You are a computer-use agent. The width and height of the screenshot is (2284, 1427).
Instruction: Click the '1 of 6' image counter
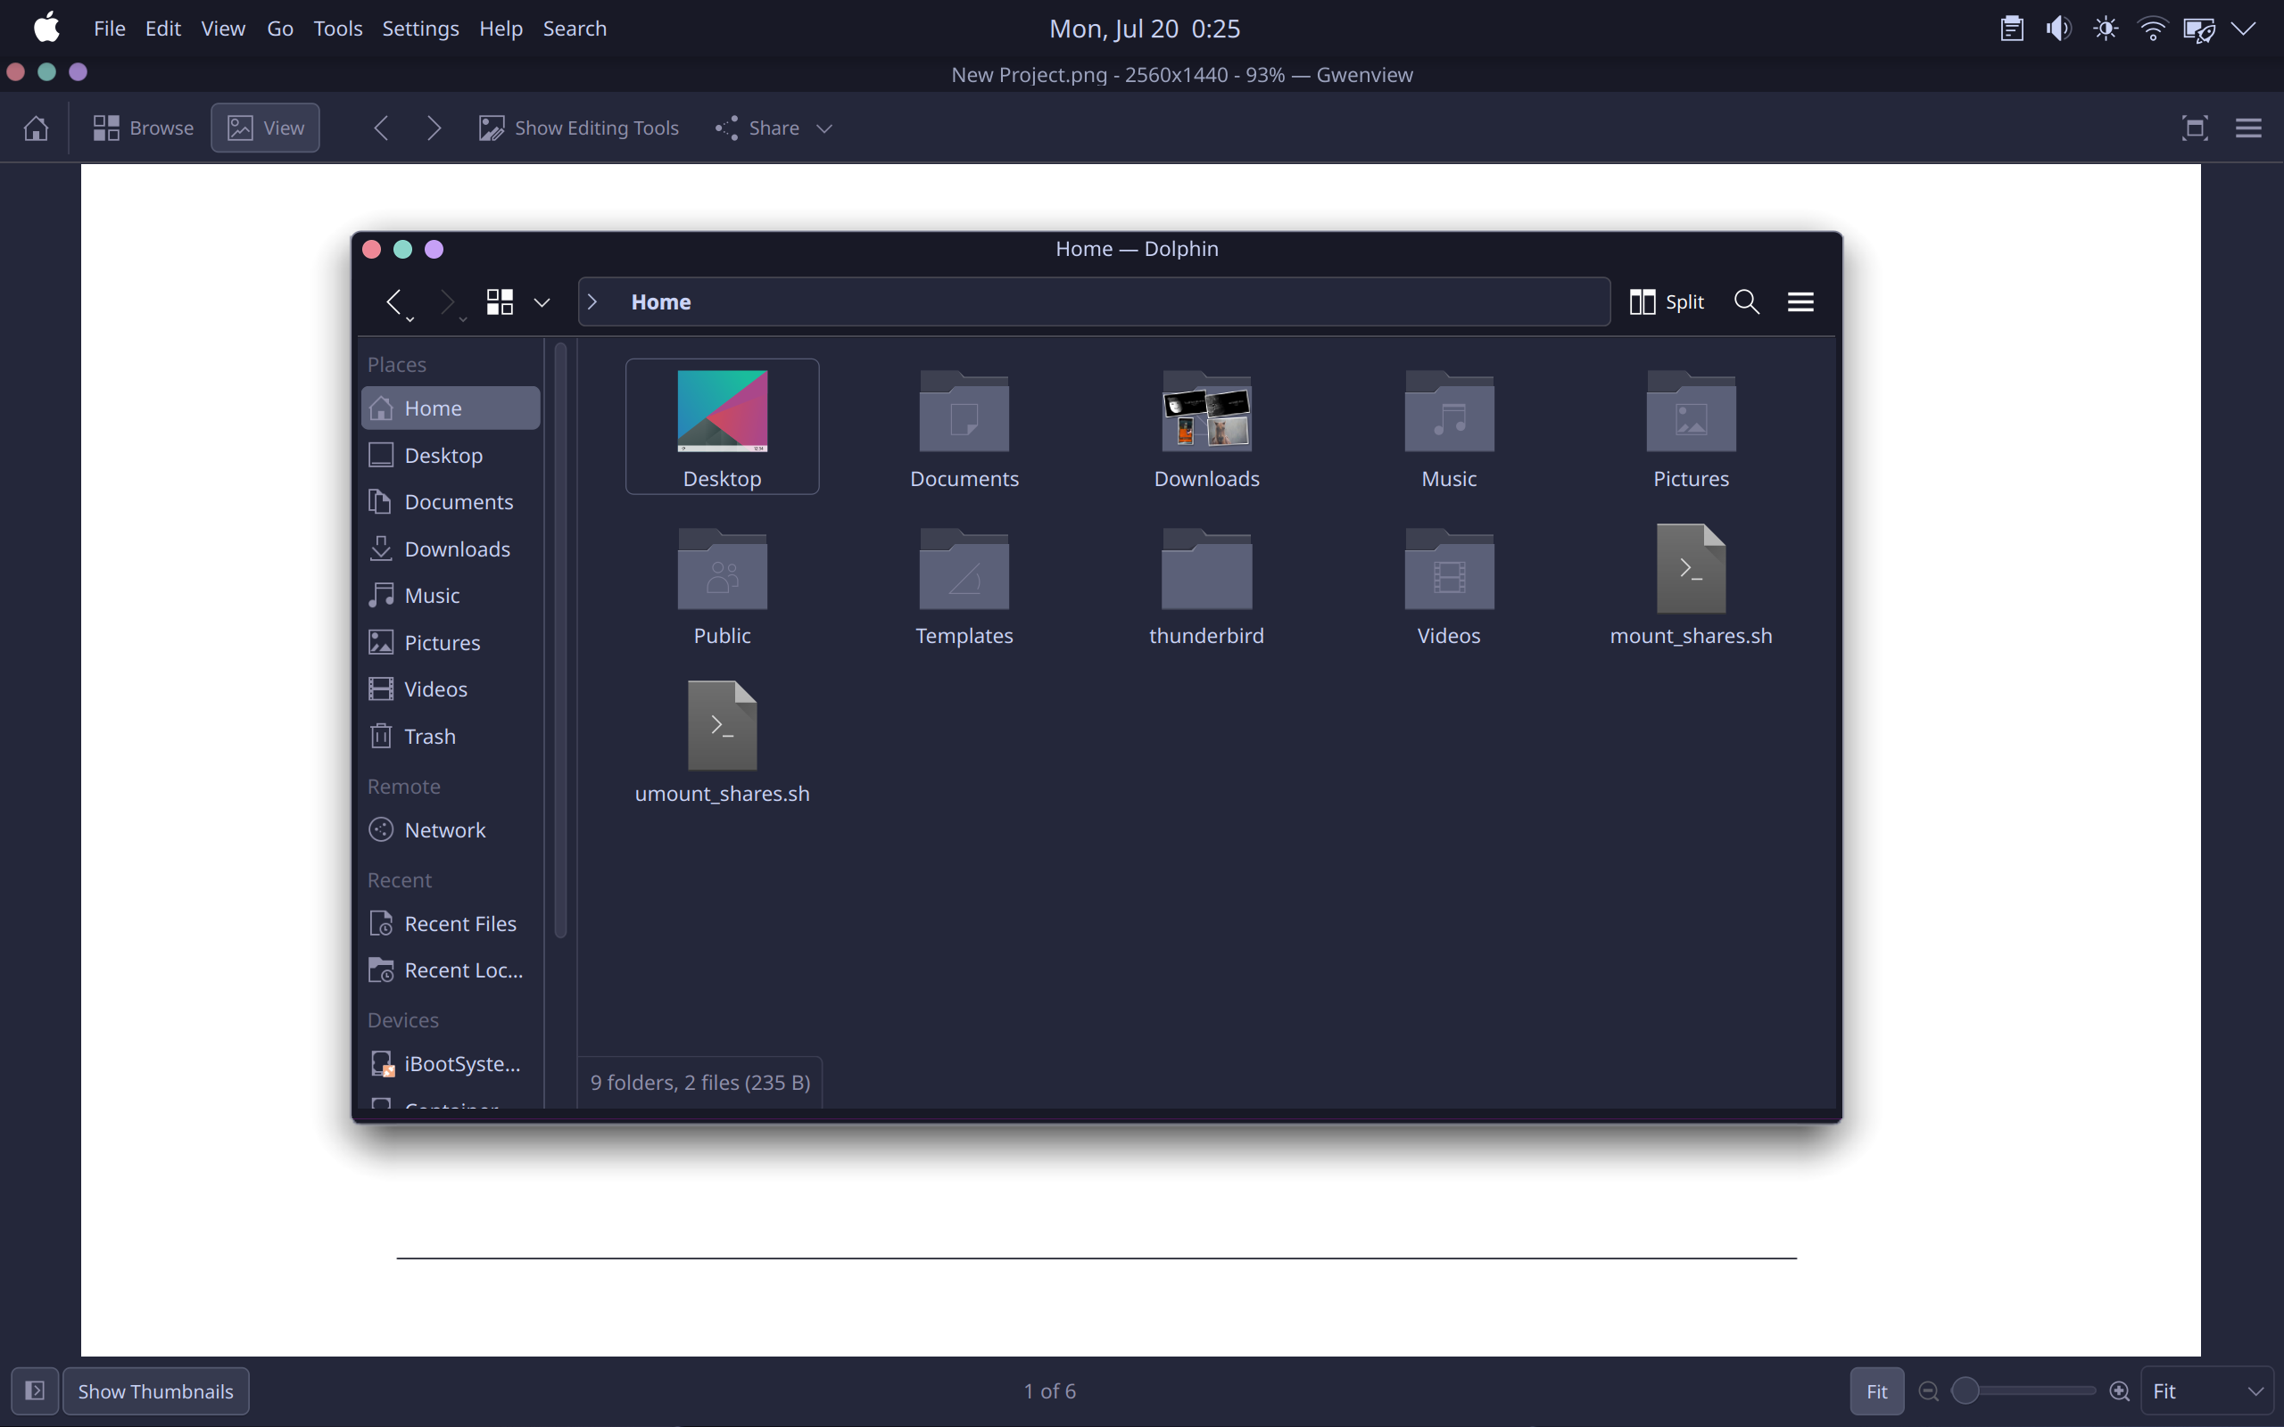1049,1390
